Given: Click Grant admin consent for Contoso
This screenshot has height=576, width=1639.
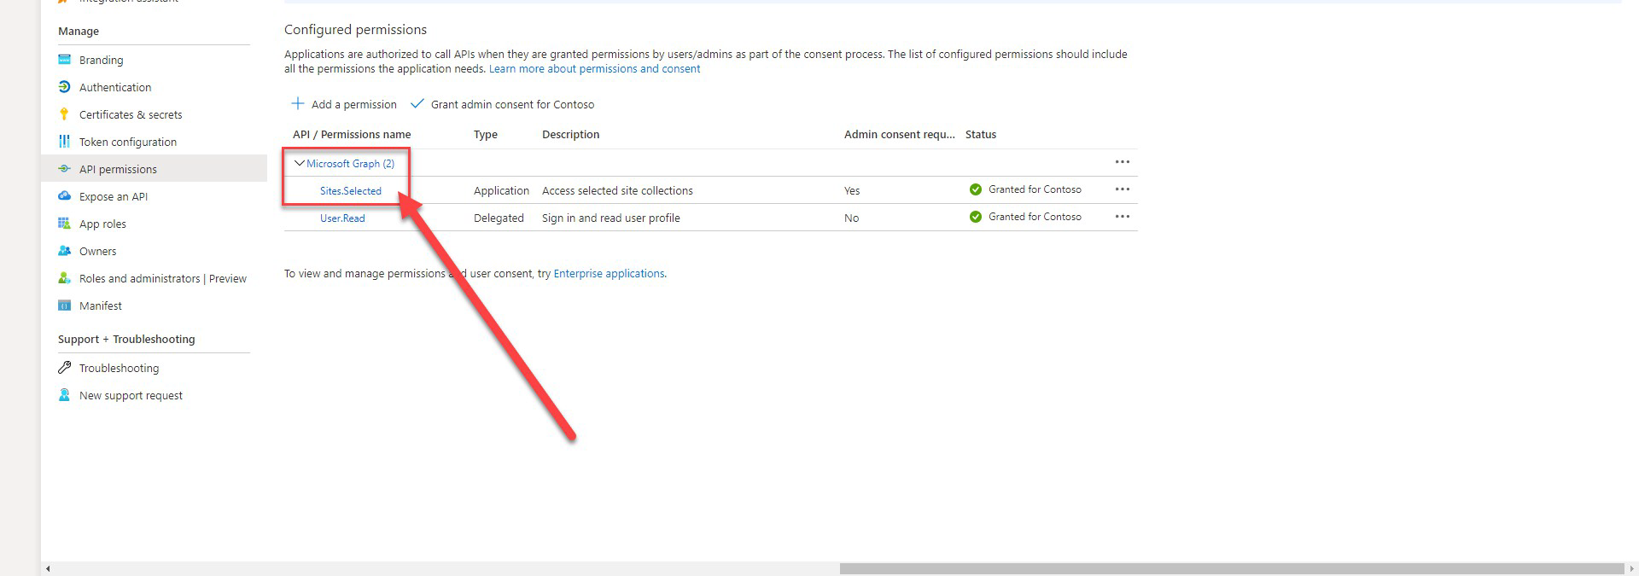Looking at the screenshot, I should click(503, 104).
